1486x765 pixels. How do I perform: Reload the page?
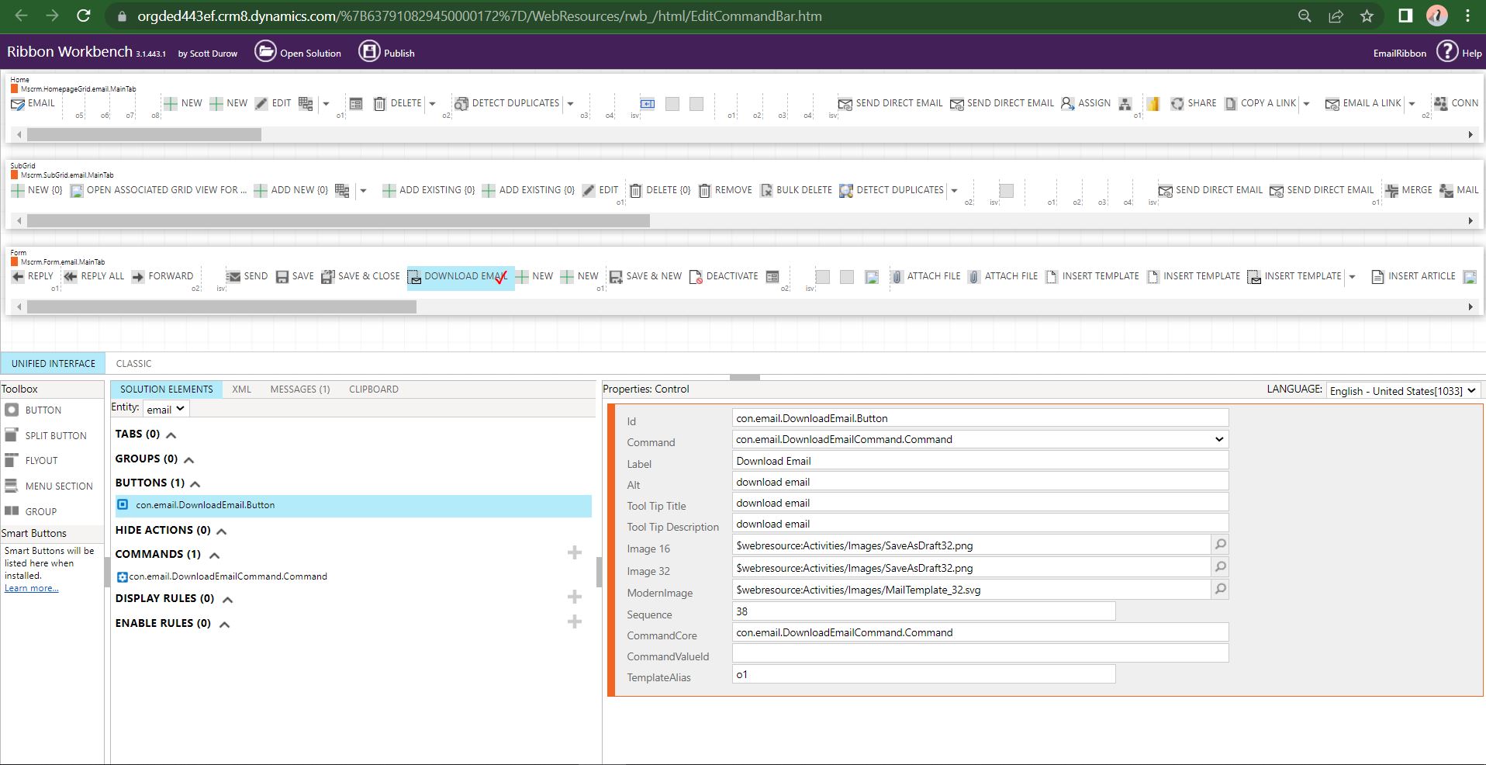point(84,16)
